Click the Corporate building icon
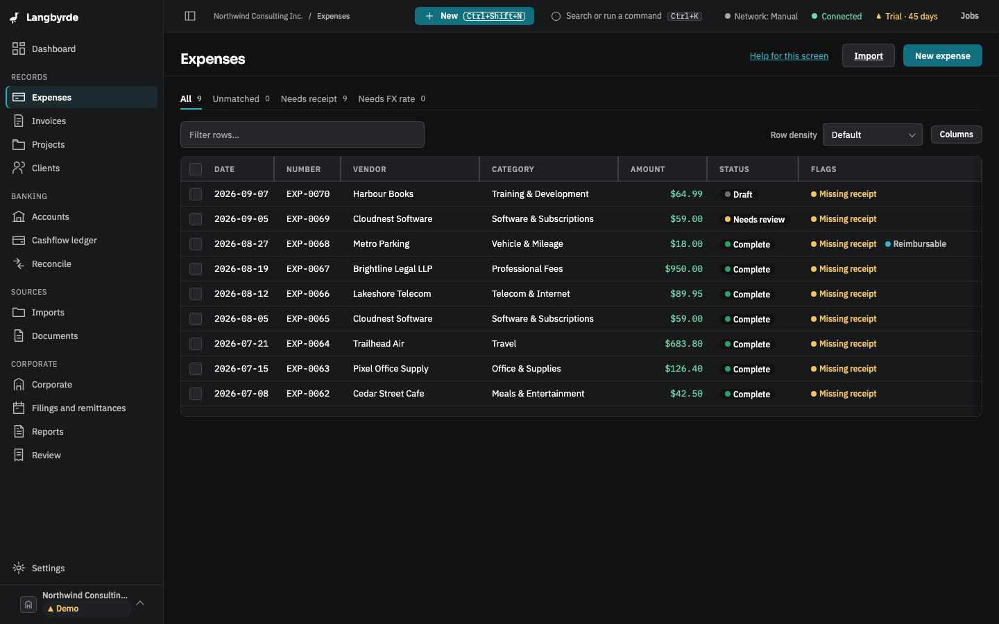999x624 pixels. click(x=19, y=384)
